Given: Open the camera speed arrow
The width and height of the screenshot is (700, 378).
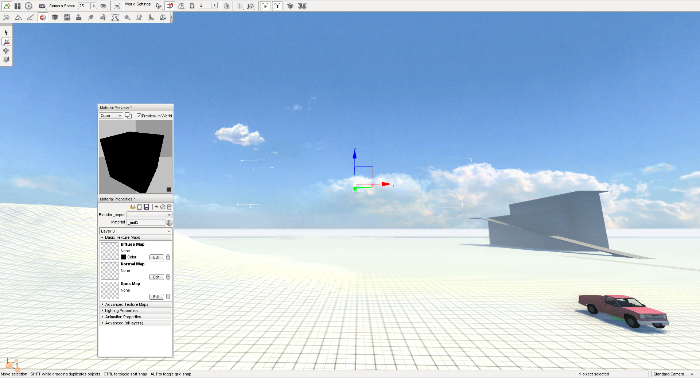Looking at the screenshot, I should click(x=94, y=6).
